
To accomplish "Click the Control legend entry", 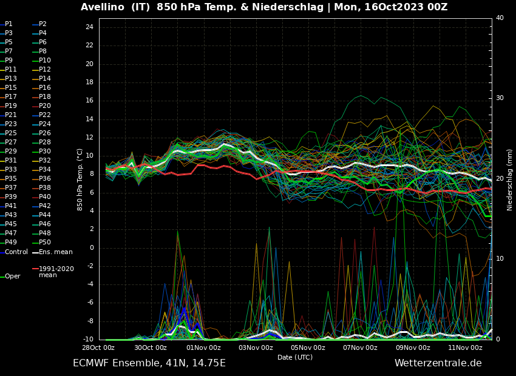I will tap(16, 252).
